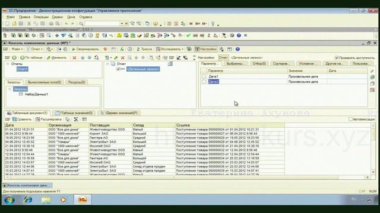Click the open file icon in main toolbar

click(14, 24)
